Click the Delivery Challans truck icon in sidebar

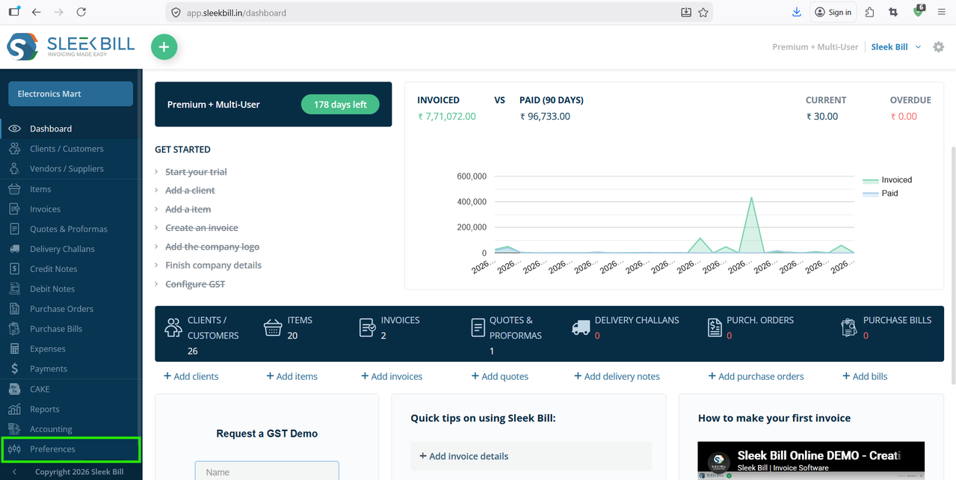[x=14, y=249]
